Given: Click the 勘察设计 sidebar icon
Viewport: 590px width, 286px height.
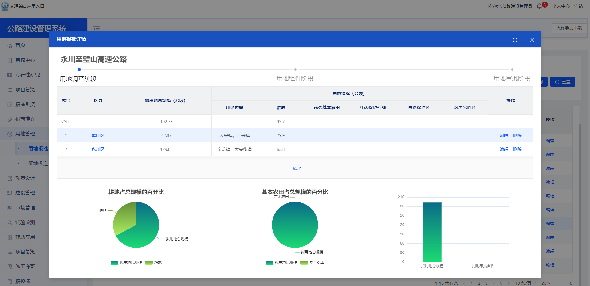Looking at the screenshot, I should click(x=10, y=178).
